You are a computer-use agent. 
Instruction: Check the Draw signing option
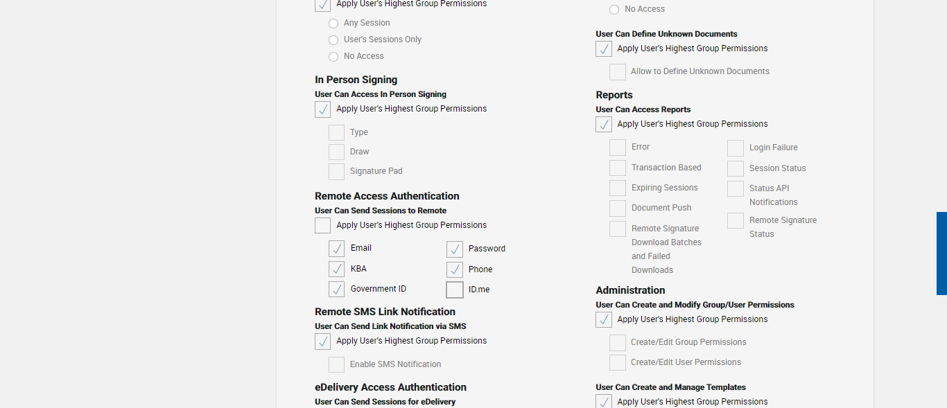(x=337, y=152)
